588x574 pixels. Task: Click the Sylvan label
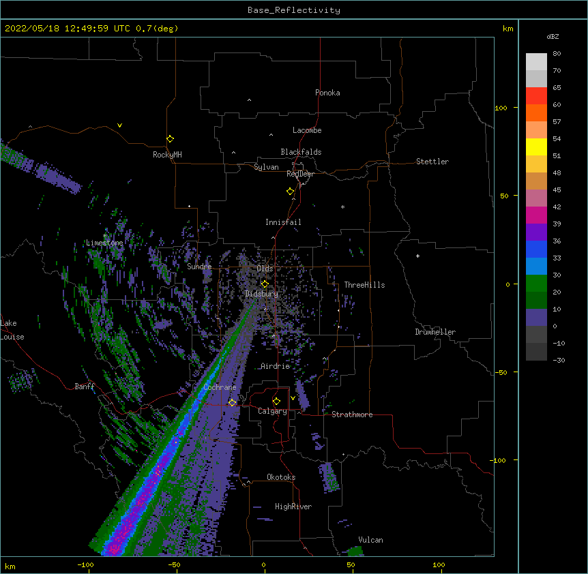click(x=266, y=167)
